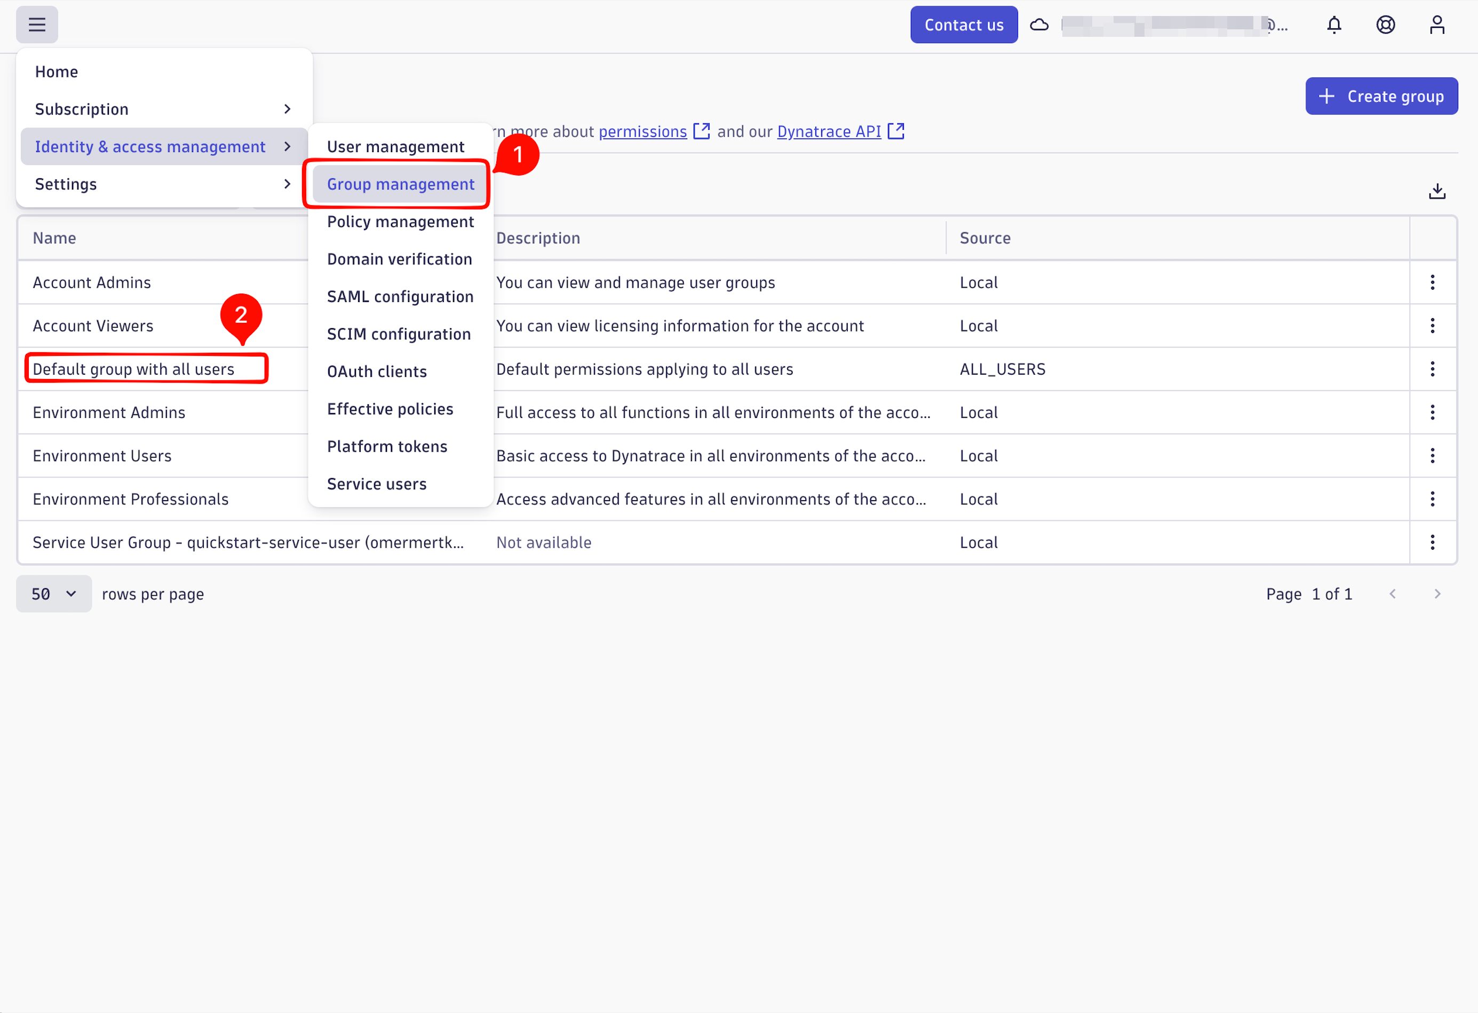Screen dimensions: 1478x1013
Task: Open actions menu for Account Admins row
Action: (x=1433, y=282)
